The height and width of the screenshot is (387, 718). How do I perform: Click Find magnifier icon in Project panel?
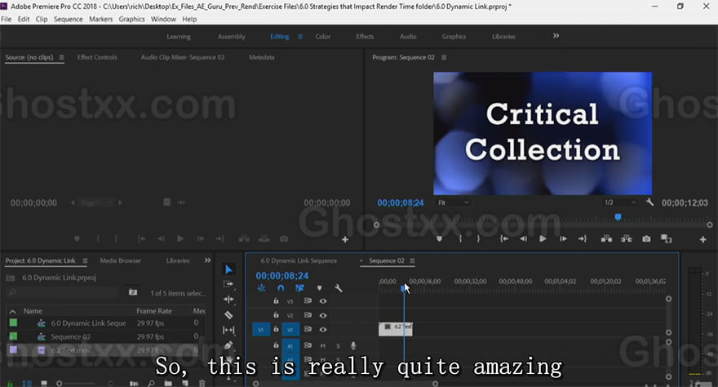point(151,383)
